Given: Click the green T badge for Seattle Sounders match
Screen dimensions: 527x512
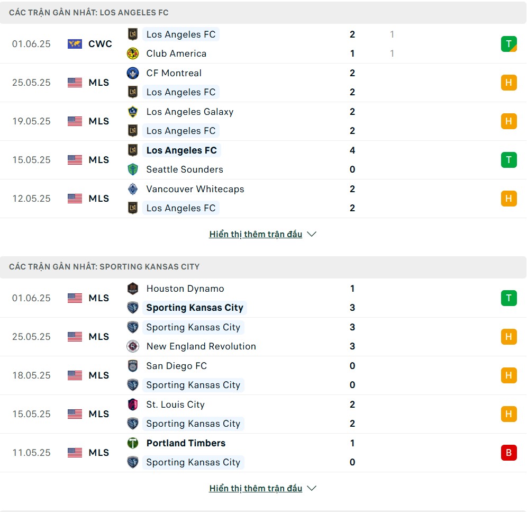Looking at the screenshot, I should [x=508, y=160].
